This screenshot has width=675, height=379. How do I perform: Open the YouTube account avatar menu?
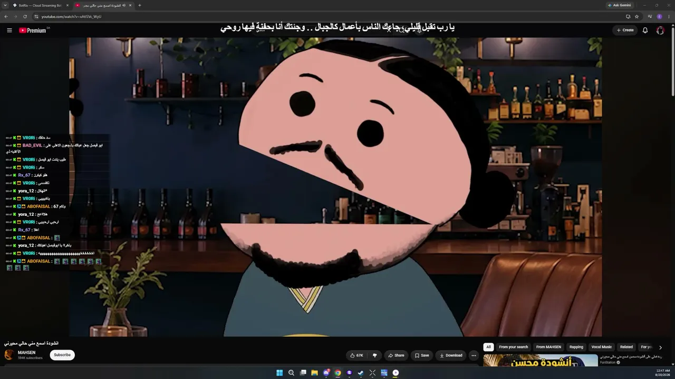coord(660,31)
